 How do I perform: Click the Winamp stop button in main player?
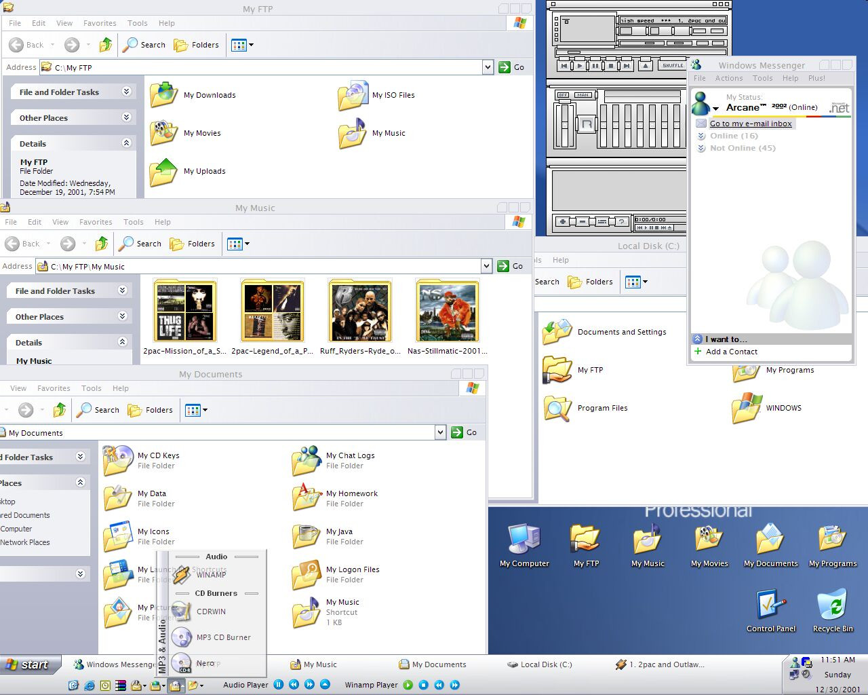pos(611,66)
